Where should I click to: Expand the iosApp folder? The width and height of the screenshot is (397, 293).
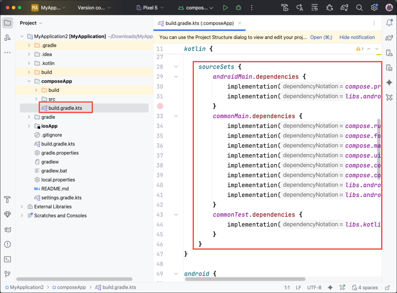[x=29, y=126]
